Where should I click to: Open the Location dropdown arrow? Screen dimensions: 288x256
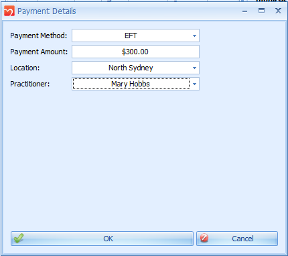pyautogui.click(x=194, y=68)
